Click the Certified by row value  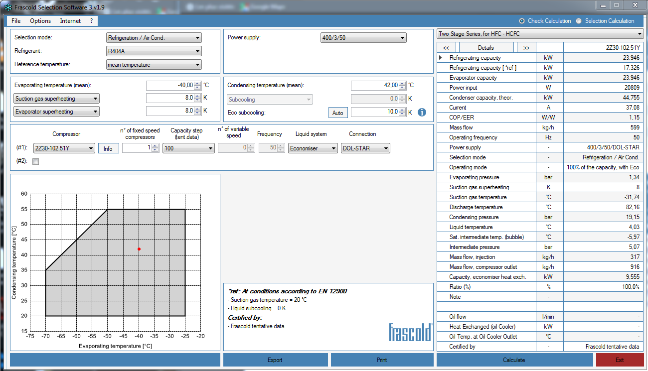pos(604,347)
